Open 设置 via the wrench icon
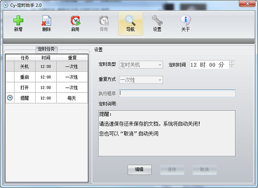The height and width of the screenshot is (188, 258). tap(157, 21)
